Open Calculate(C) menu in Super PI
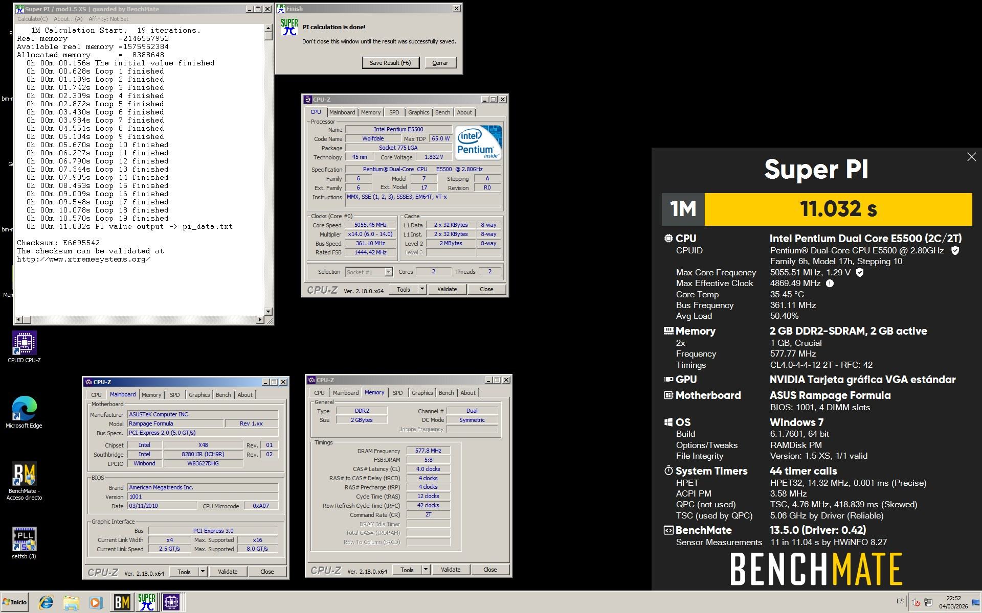 click(32, 19)
